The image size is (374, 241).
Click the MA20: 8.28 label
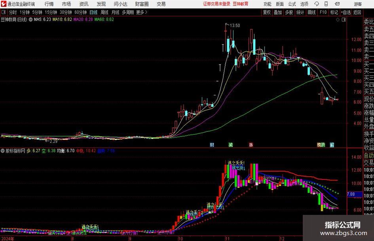coord(83,19)
